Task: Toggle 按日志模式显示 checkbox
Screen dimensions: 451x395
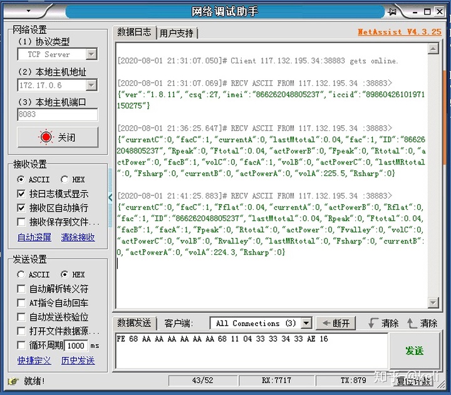Action: (21, 194)
